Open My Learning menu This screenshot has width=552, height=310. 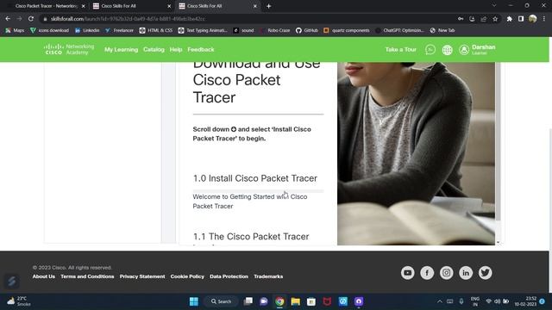click(x=121, y=50)
